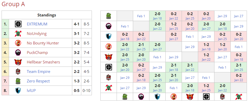Click the Group A heading

[x=13, y=4]
